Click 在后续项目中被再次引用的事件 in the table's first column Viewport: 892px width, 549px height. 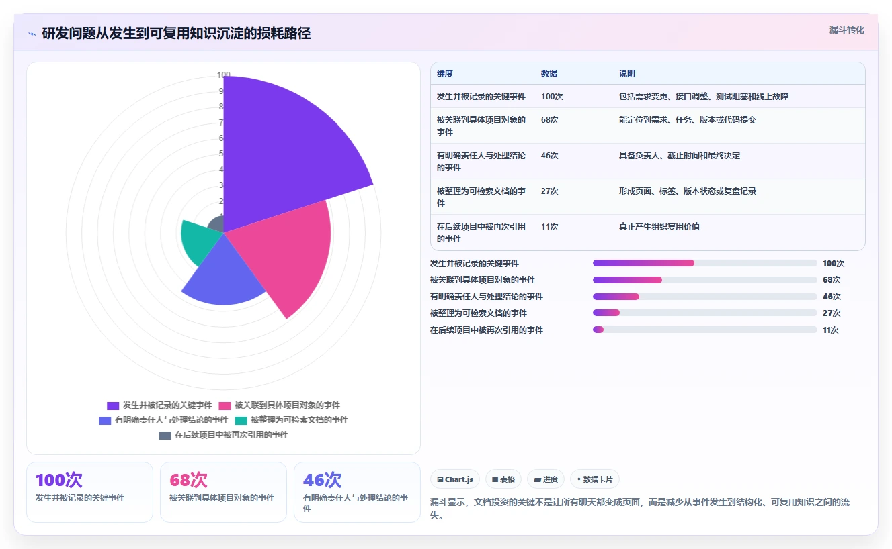click(x=481, y=233)
